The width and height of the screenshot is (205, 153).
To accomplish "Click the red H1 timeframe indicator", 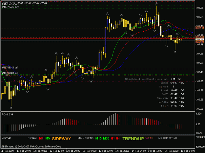I will (113, 138).
